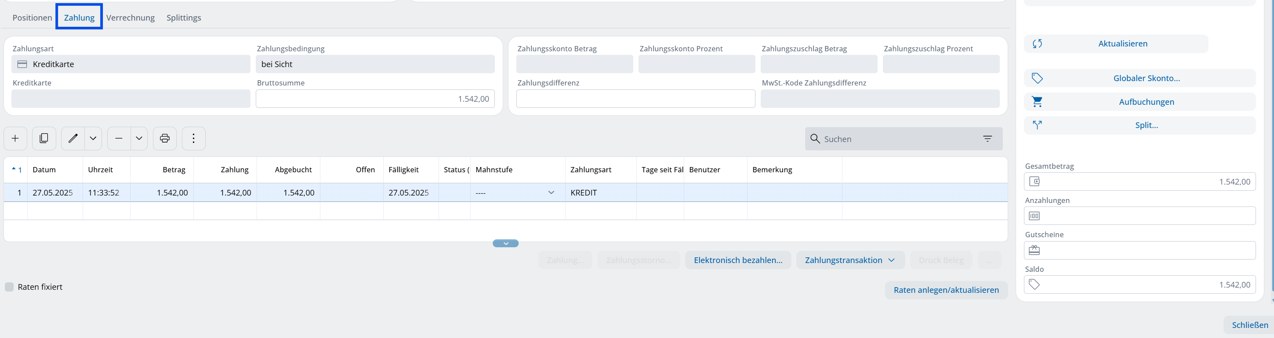Click the Aktualisieren refresh button

click(1116, 44)
